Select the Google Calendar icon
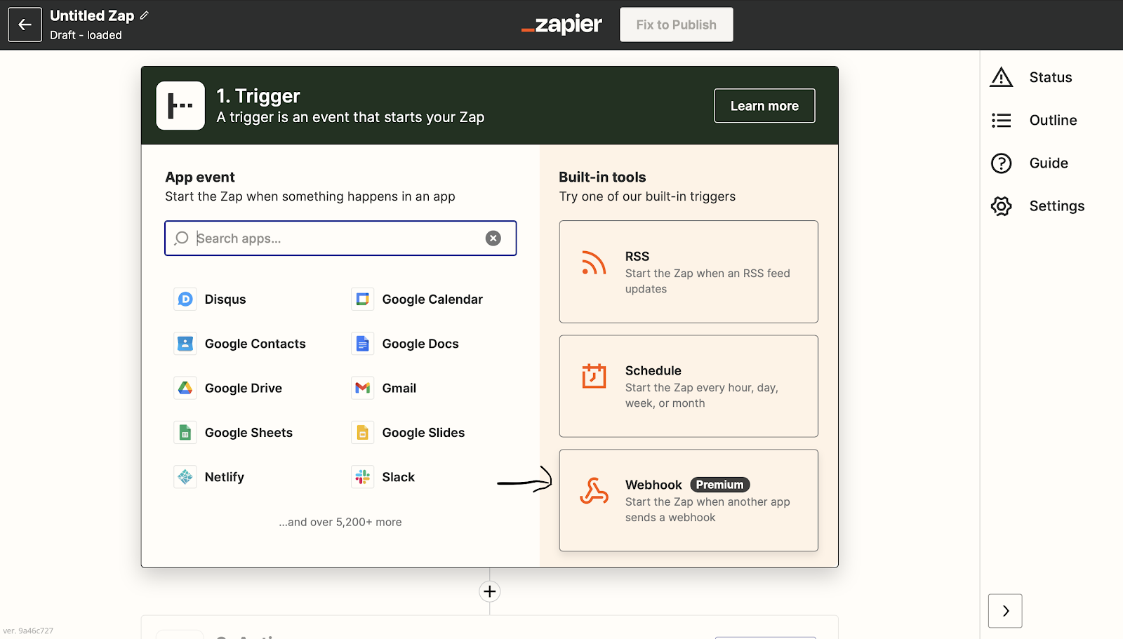Screen dimensions: 1123x639 click(363, 300)
